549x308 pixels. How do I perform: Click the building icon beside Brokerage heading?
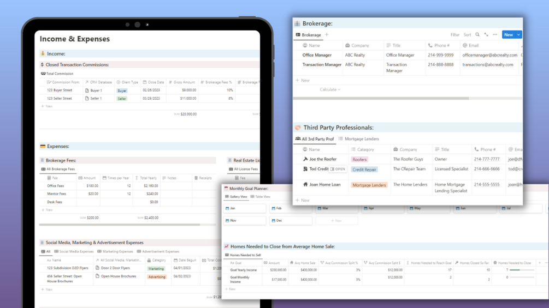[x=297, y=23]
